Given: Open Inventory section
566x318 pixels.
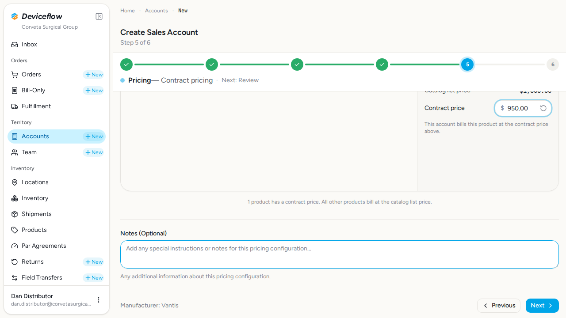Looking at the screenshot, I should (57, 198).
